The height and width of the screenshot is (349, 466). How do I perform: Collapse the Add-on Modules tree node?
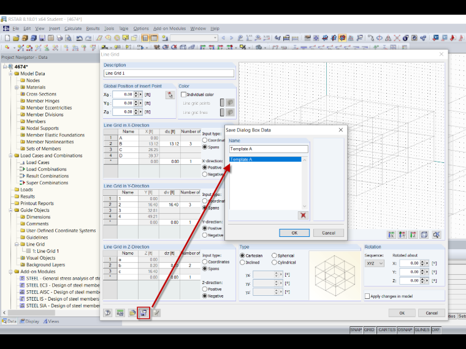click(10, 271)
